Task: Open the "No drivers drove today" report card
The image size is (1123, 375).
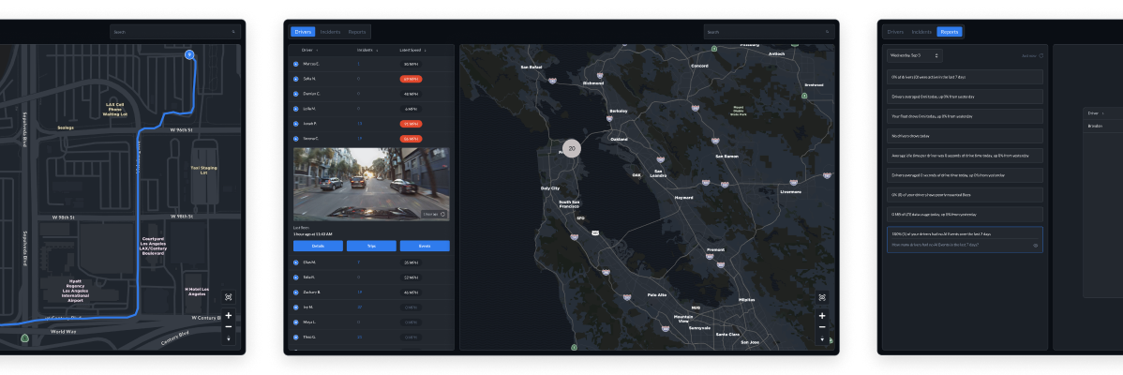Action: (965, 135)
